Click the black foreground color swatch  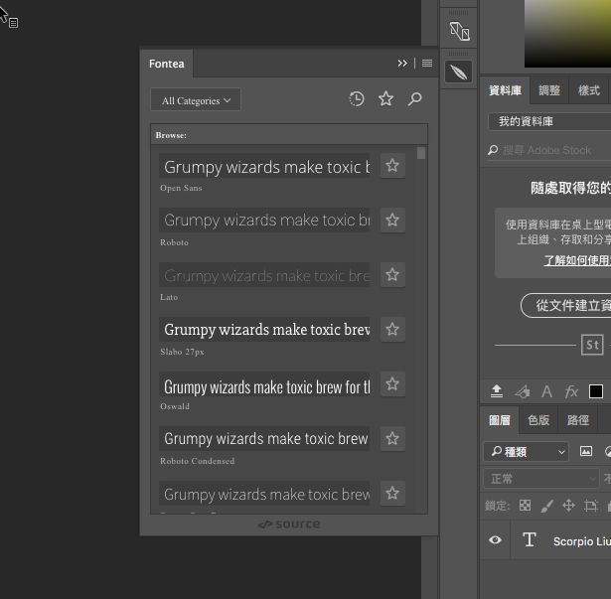(595, 391)
